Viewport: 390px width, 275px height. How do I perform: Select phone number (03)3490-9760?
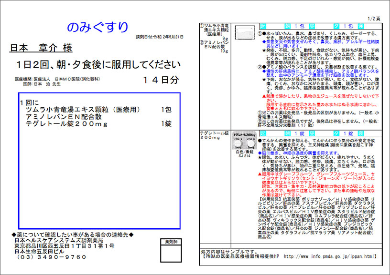[x=52, y=257]
